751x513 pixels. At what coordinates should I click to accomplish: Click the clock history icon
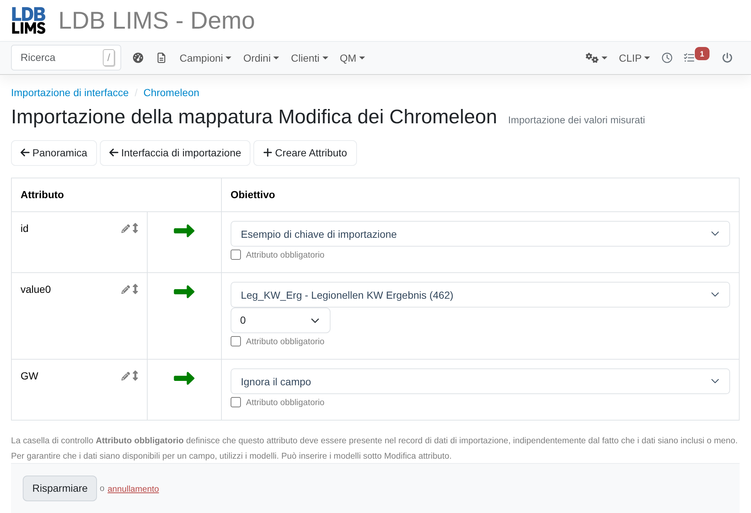point(667,58)
